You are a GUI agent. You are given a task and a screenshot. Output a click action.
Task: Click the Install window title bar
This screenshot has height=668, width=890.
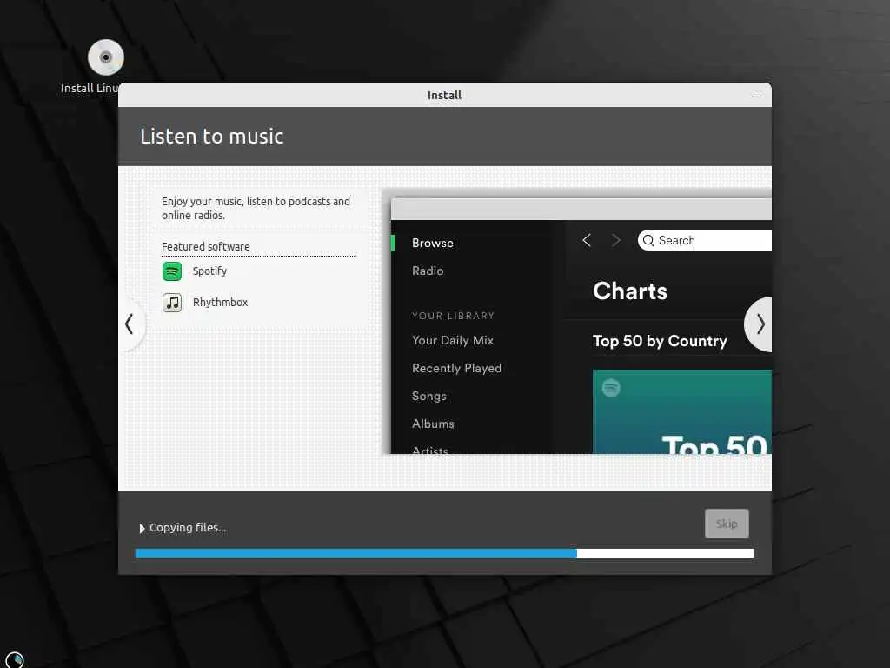pos(444,95)
